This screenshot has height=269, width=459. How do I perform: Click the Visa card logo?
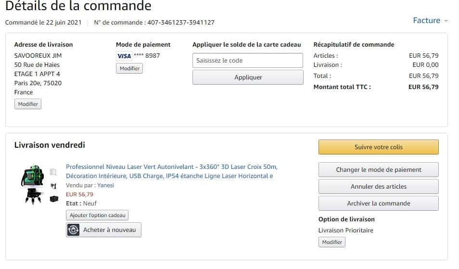point(124,56)
